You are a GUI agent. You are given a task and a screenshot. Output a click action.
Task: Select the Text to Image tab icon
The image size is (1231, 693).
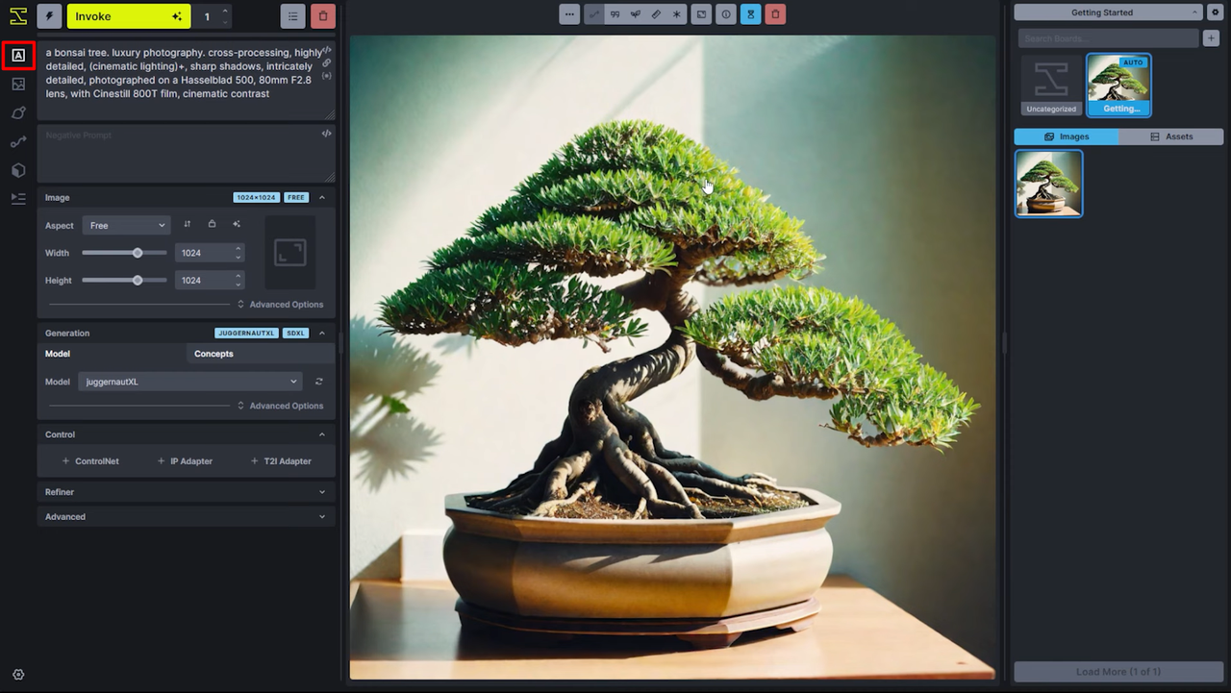pyautogui.click(x=17, y=55)
